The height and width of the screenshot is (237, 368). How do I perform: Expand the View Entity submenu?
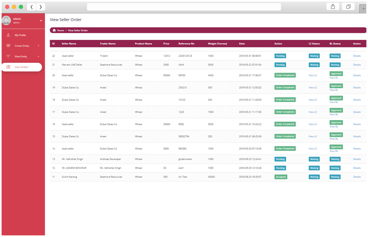pos(38,57)
